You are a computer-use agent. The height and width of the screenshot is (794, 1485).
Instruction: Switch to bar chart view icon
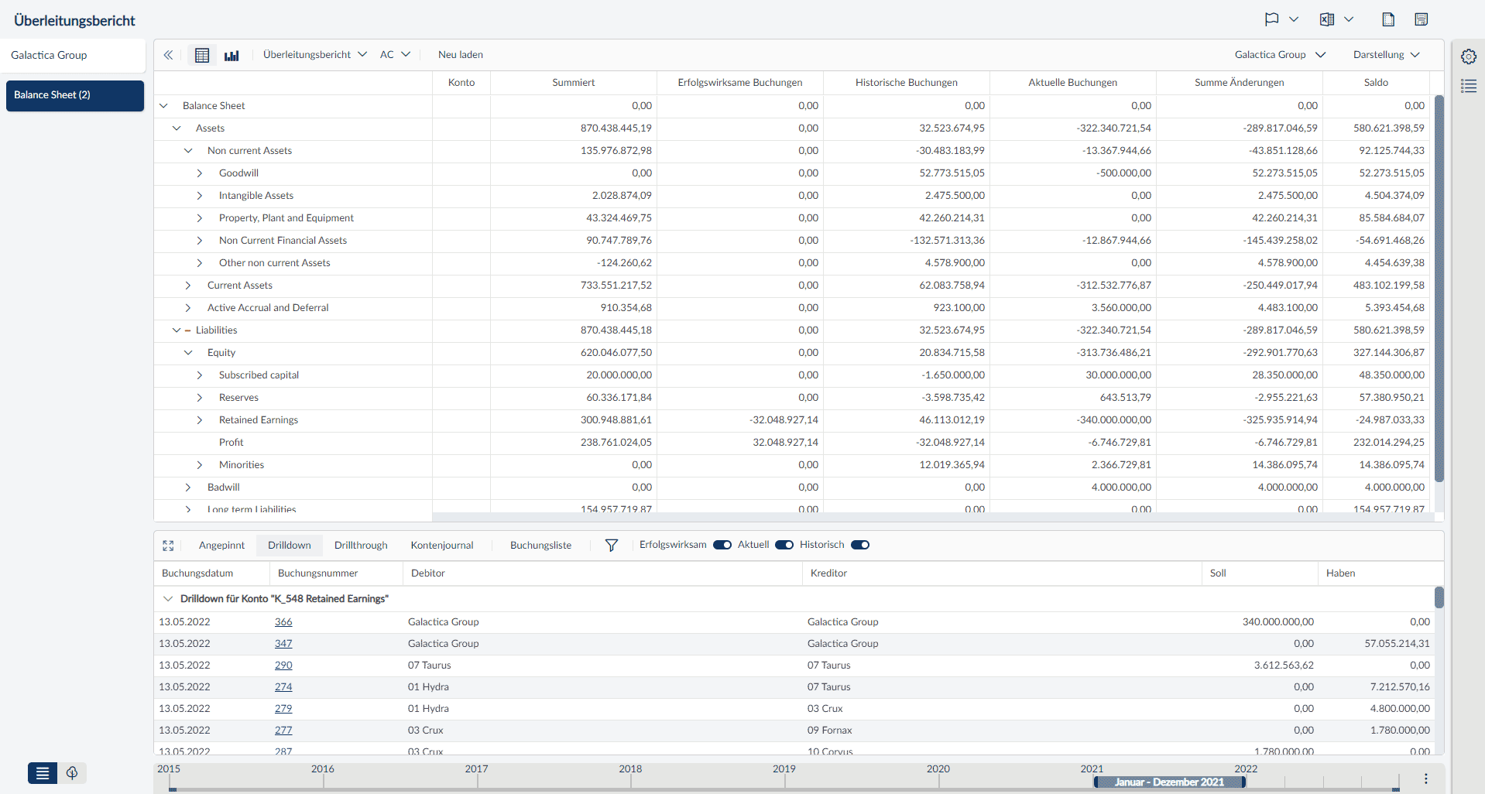(231, 55)
